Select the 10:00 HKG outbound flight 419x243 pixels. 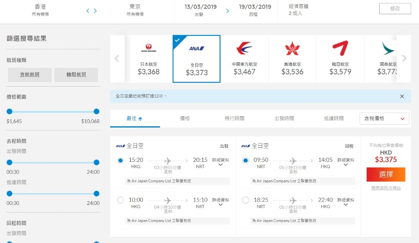(x=121, y=200)
